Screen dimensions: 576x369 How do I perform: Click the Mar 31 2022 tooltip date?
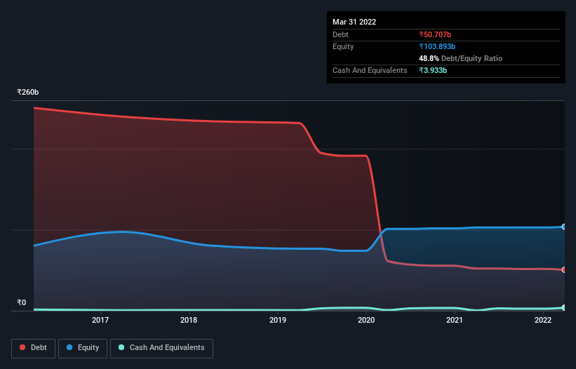coord(354,22)
